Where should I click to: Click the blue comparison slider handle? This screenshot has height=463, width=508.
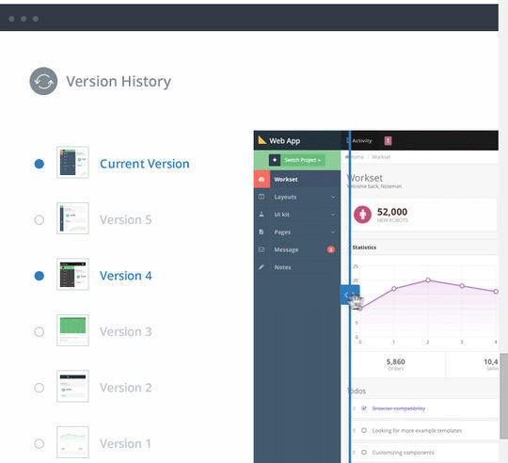(x=350, y=295)
